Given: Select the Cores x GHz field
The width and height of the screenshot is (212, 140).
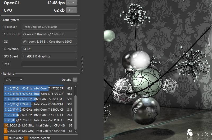Looking at the screenshot, I should (49, 34).
